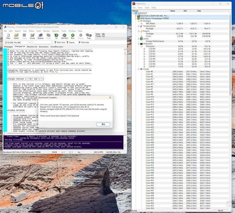Screen dimensions: 235x213
Task: Click the Pause render icon
Action: point(81,36)
